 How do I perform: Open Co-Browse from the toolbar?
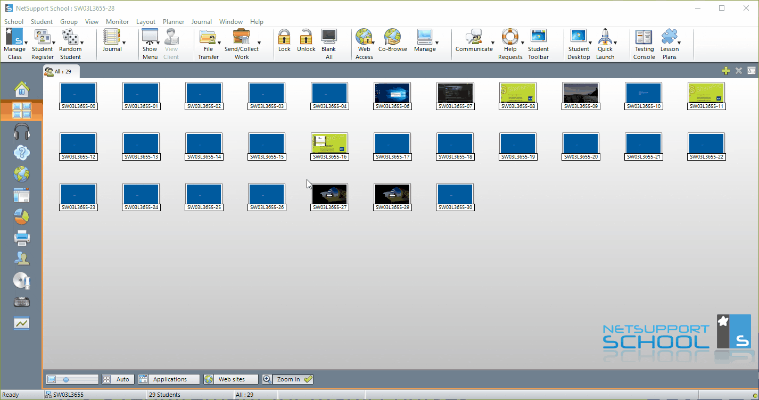392,38
